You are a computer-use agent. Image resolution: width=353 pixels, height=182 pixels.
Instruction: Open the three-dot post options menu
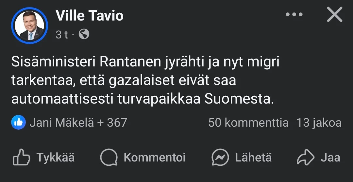point(294,15)
